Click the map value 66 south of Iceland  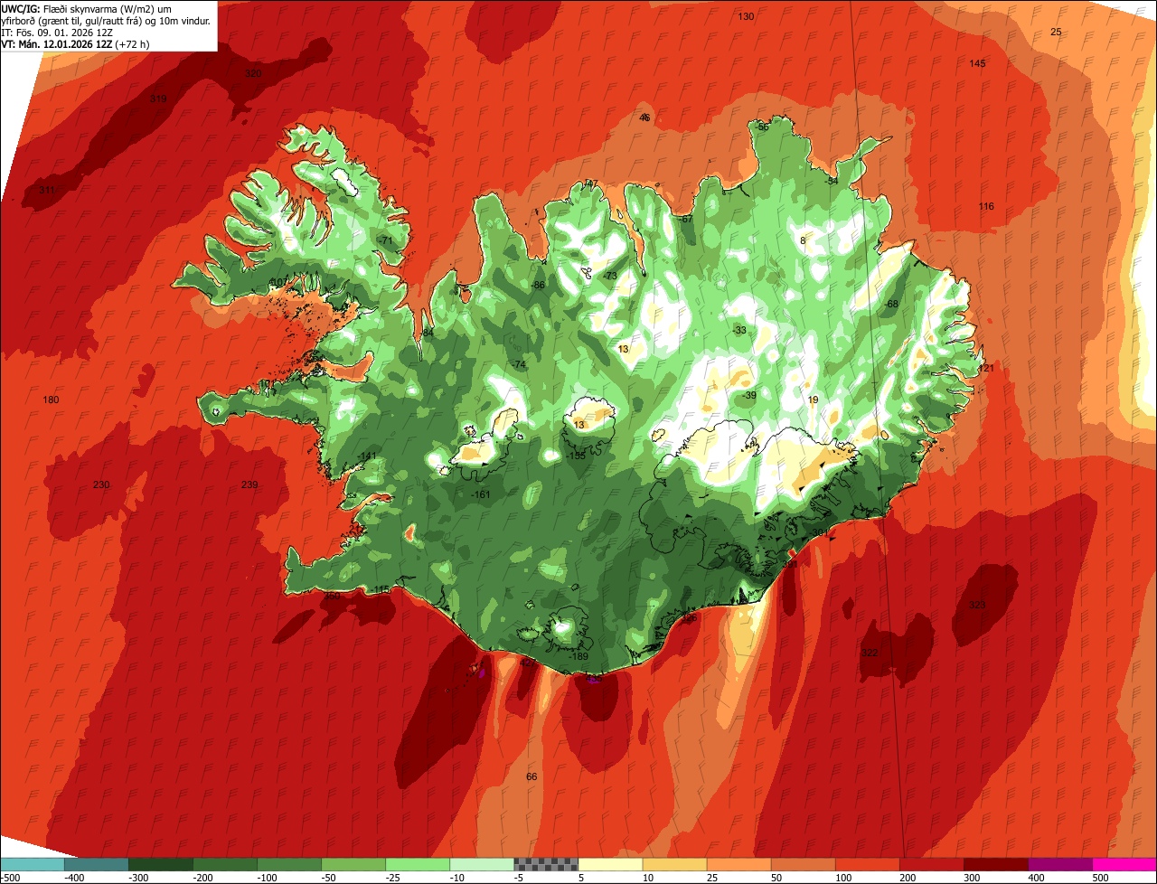pos(531,776)
